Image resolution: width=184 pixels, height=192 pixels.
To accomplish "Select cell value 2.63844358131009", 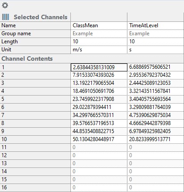I will (x=99, y=67).
